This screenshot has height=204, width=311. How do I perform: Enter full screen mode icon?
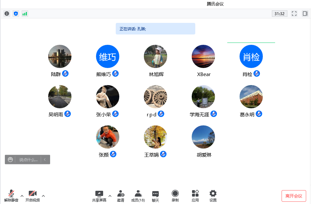coord(294,14)
